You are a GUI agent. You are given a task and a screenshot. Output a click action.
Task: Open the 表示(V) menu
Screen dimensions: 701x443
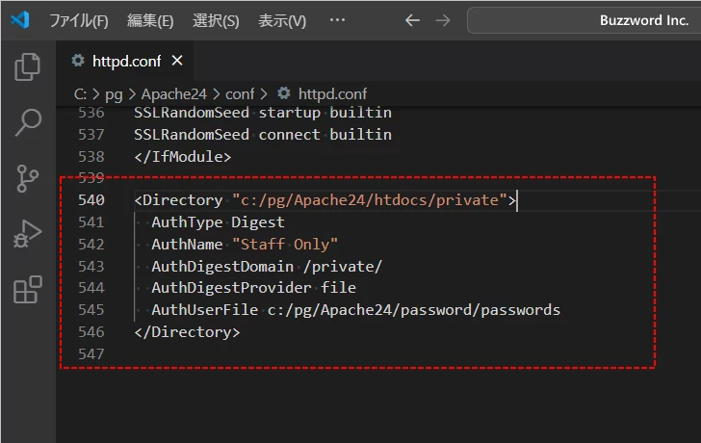pyautogui.click(x=282, y=20)
